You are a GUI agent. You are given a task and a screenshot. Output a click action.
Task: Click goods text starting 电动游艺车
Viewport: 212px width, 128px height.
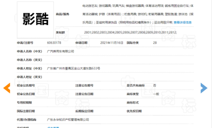(x=138, y=14)
